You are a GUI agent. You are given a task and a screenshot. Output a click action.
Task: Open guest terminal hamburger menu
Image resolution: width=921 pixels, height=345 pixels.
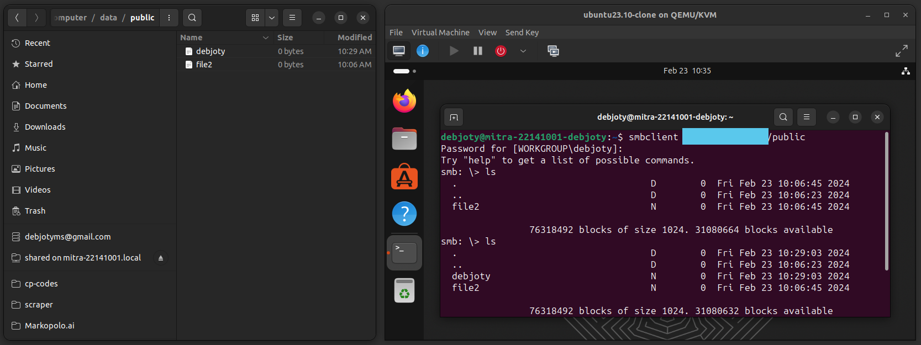807,117
